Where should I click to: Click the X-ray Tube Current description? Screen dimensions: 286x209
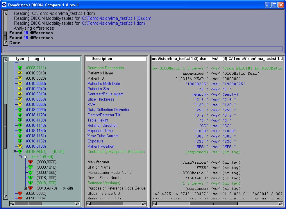[103, 136]
